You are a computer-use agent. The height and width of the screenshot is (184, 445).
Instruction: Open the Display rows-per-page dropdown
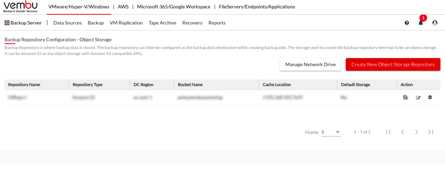coord(331,132)
